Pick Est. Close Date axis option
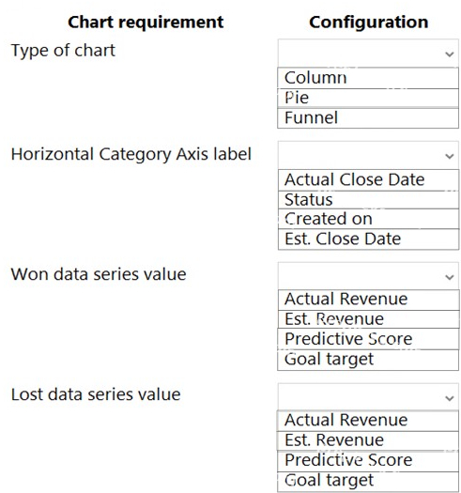The height and width of the screenshot is (493, 461). [x=368, y=239]
